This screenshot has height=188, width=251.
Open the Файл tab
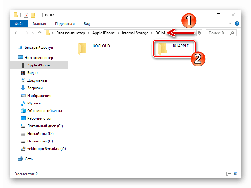point(19,24)
